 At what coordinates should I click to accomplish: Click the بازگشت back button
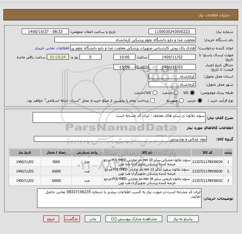pyautogui.click(x=72, y=219)
